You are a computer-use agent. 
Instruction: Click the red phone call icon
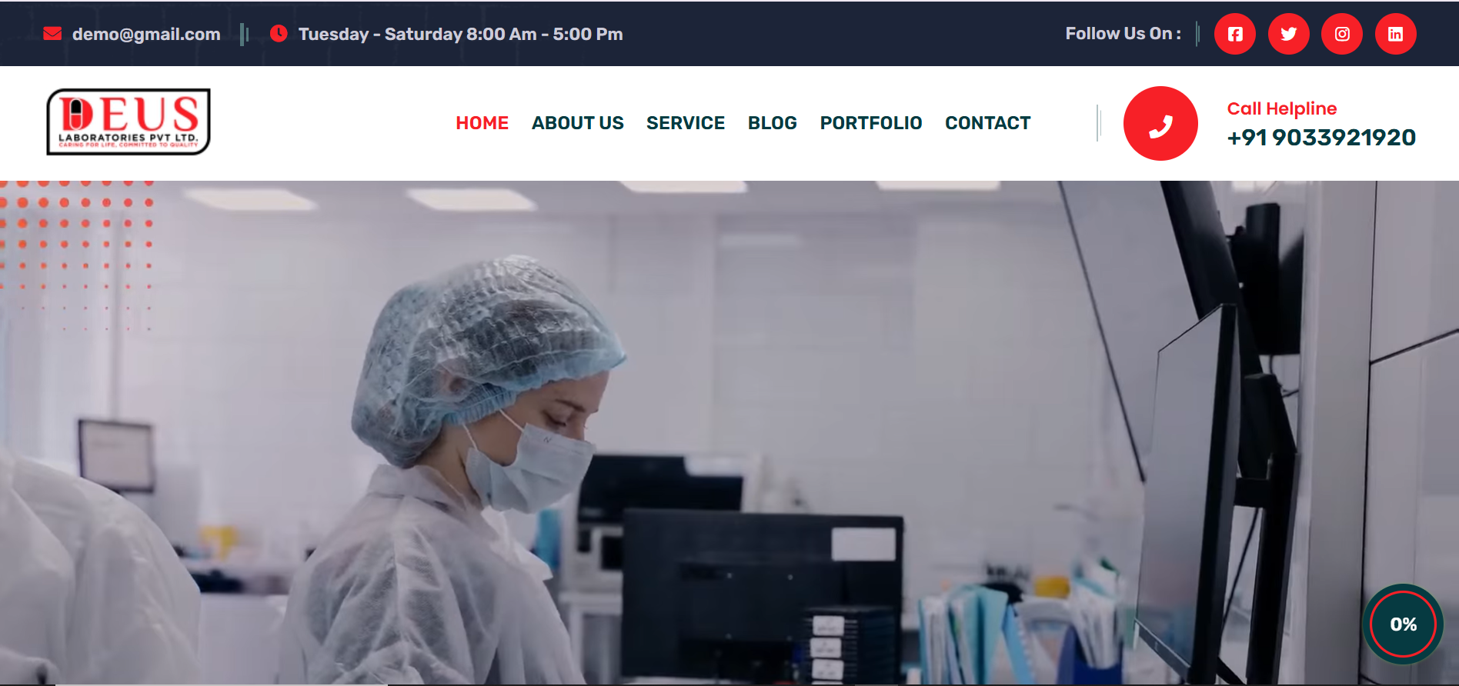point(1160,124)
